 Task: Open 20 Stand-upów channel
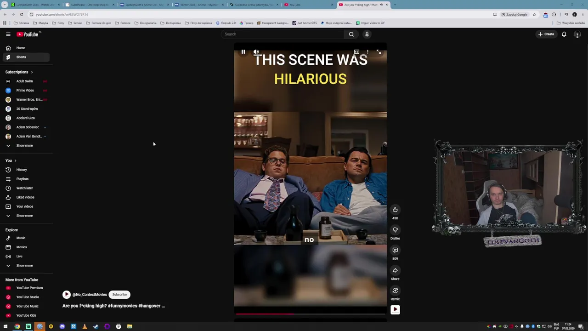25,109
